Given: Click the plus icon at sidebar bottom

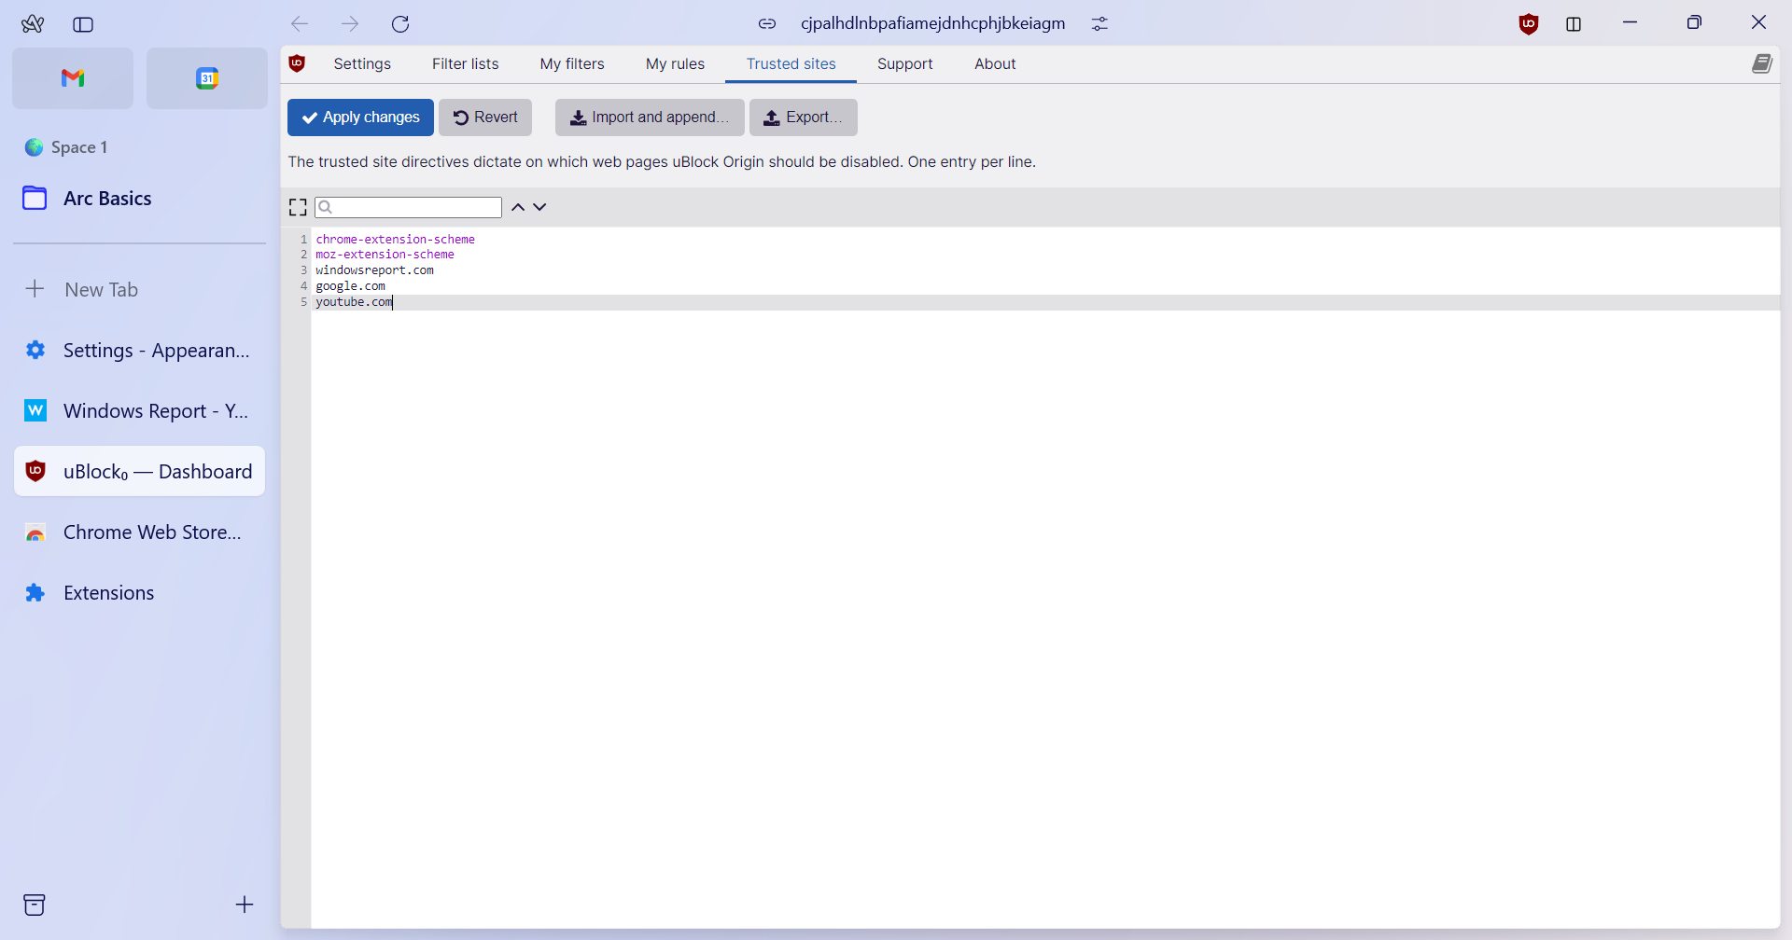Looking at the screenshot, I should 245,905.
